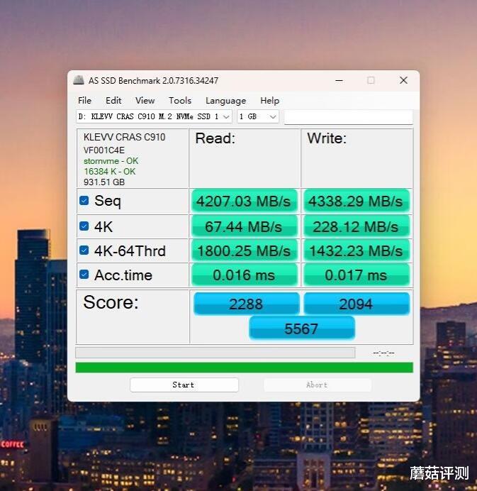Click the firmware text VF001C4E
Viewport: 477px width, 491px height.
click(104, 150)
